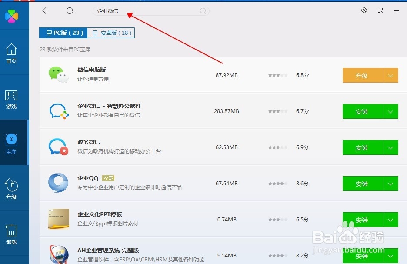Open the 企业QQ title link
407x264 pixels.
pos(88,178)
